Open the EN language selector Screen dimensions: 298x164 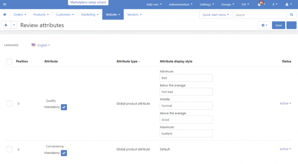pyautogui.click(x=245, y=4)
